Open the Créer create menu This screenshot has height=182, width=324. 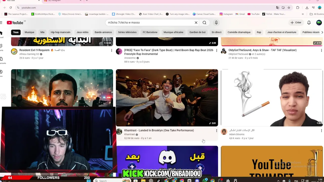pyautogui.click(x=296, y=22)
